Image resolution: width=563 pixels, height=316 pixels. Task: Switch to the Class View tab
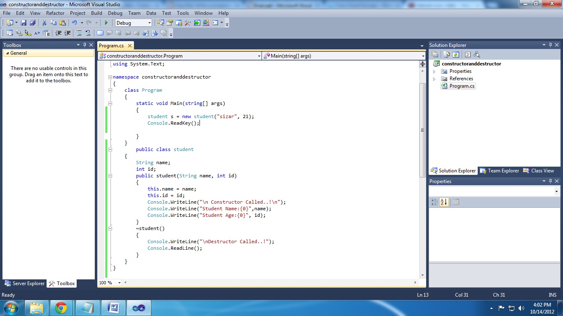click(539, 171)
